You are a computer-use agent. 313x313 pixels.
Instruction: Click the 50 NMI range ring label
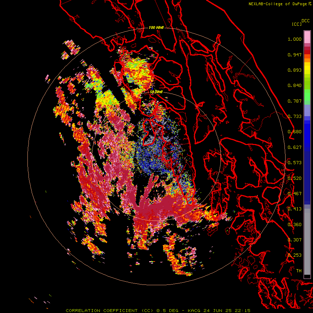click(x=156, y=92)
